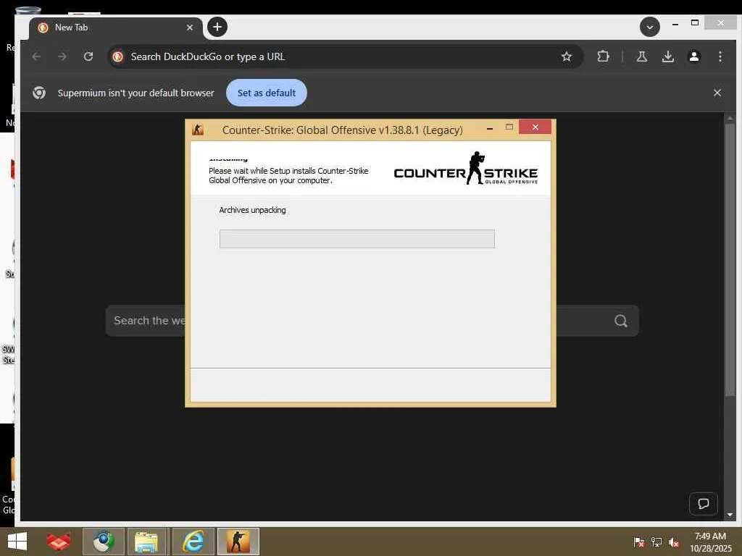Switch to Counter-Strike installer taskbar item
The width and height of the screenshot is (742, 556).
(238, 542)
